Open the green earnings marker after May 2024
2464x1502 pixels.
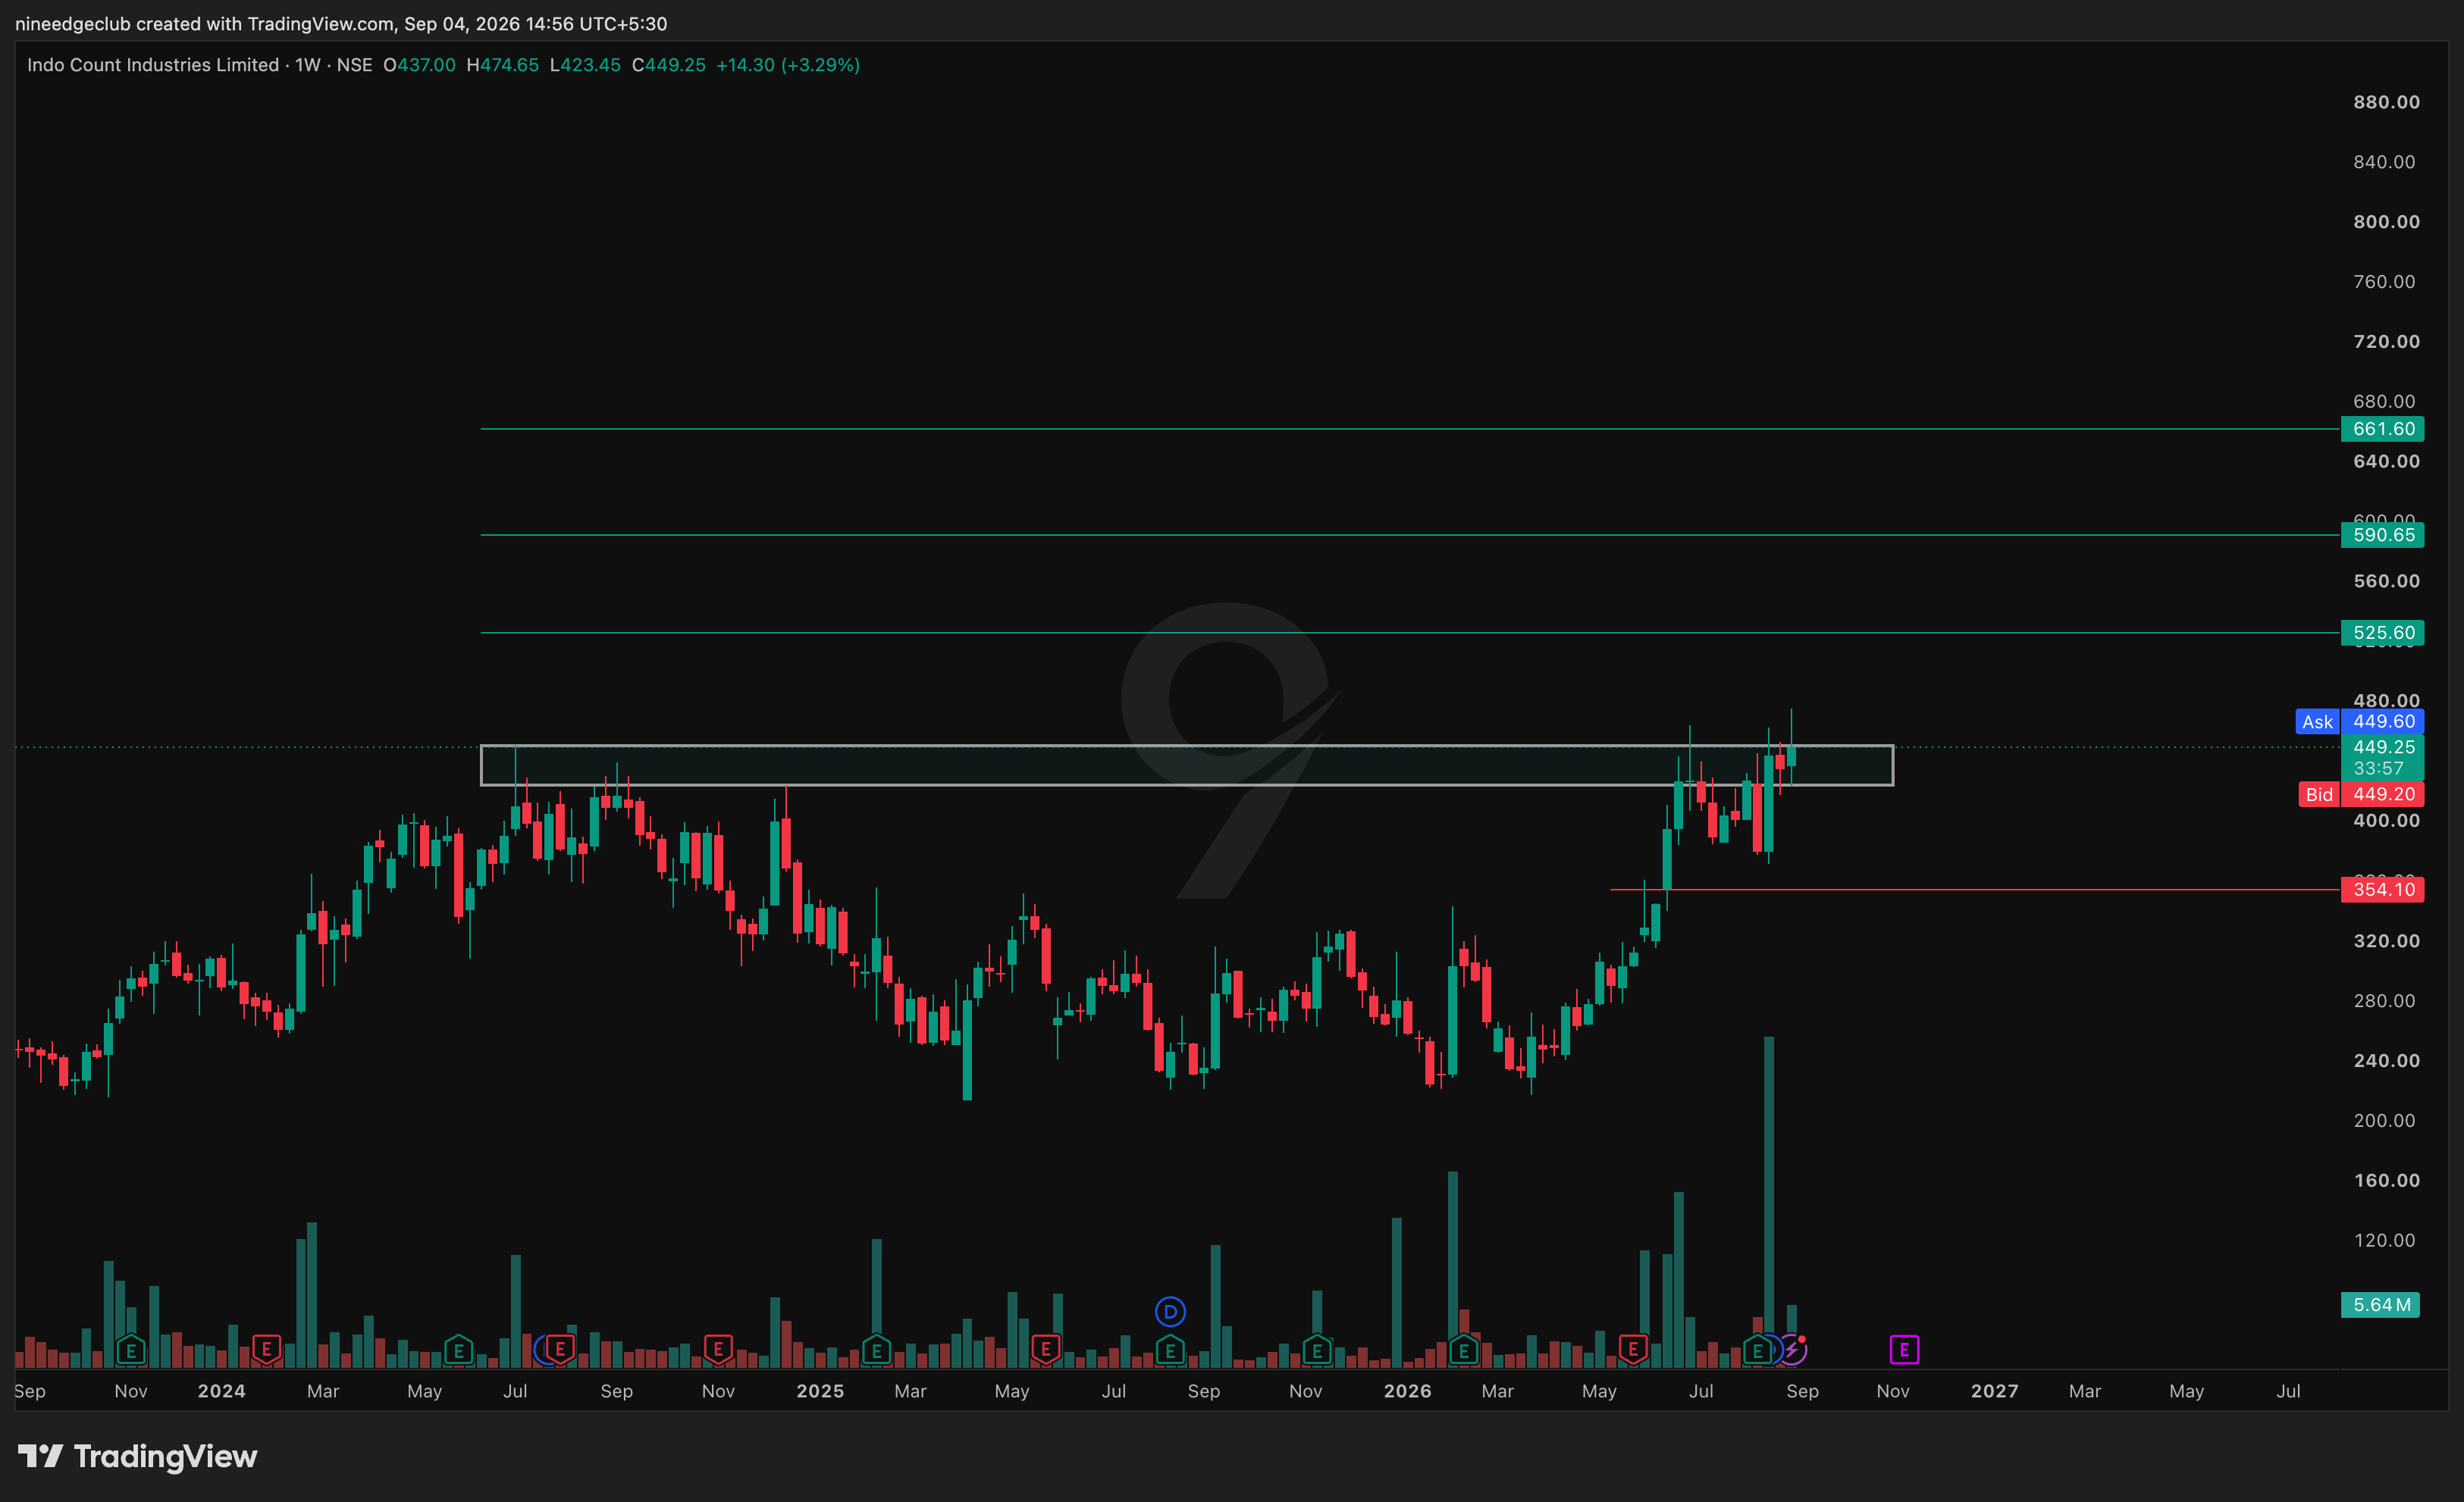click(458, 1350)
